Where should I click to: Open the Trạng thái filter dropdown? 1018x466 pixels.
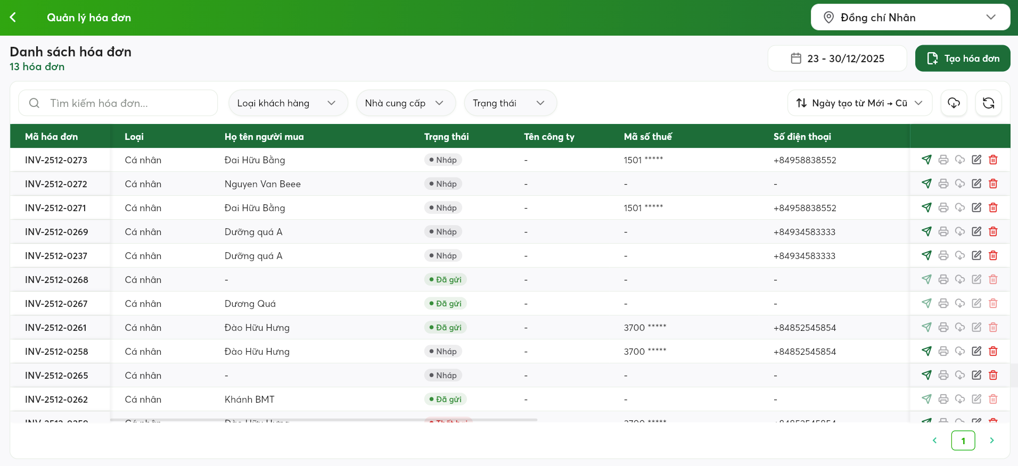[510, 103]
